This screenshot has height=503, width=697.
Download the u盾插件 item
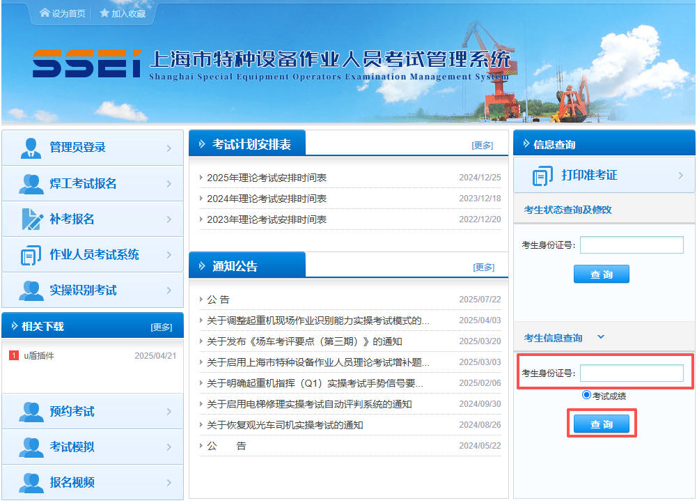(39, 356)
